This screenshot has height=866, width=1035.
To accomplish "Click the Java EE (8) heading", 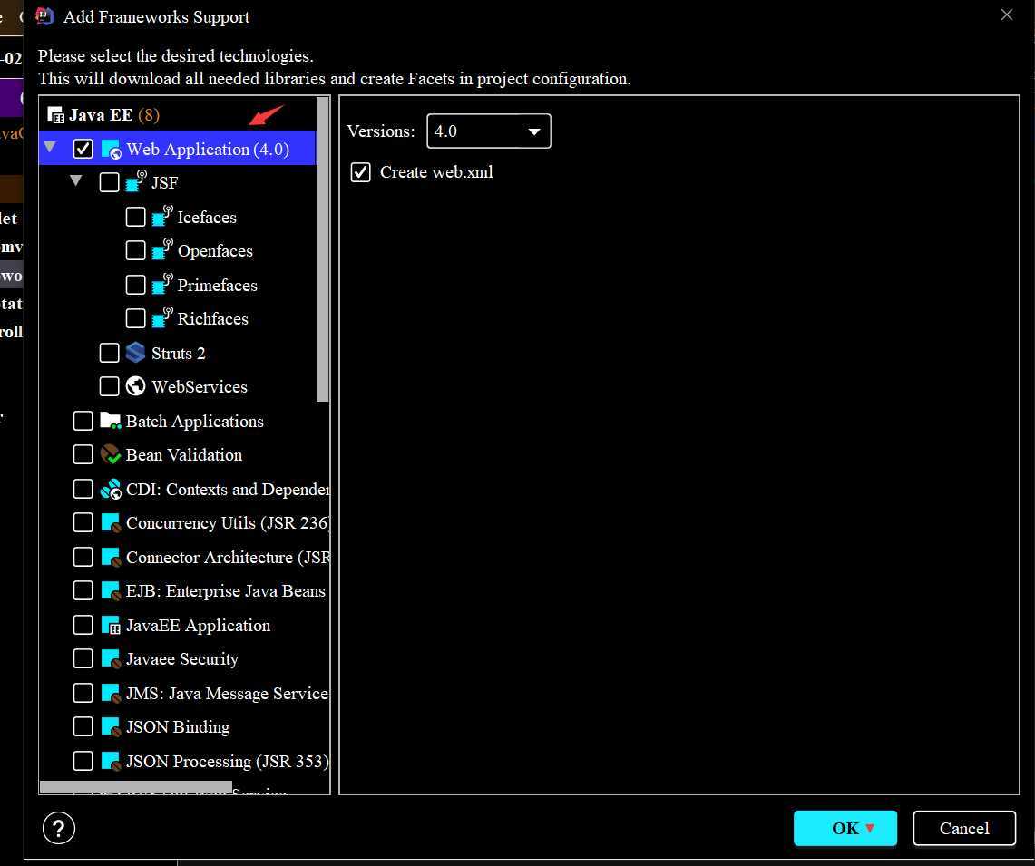I will (x=113, y=115).
